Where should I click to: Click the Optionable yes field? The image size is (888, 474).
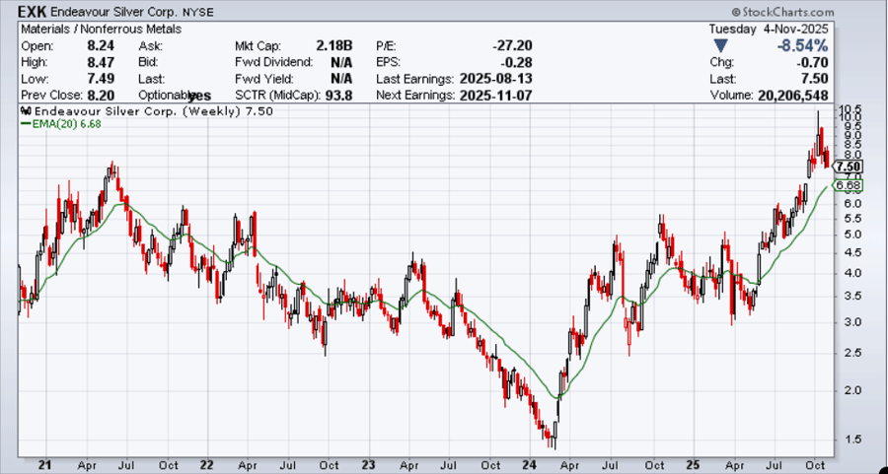pyautogui.click(x=199, y=96)
